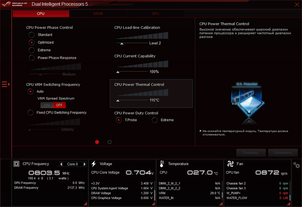Select Standard power phase control
Viewport: 302px width, 207px height.
click(x=31, y=35)
